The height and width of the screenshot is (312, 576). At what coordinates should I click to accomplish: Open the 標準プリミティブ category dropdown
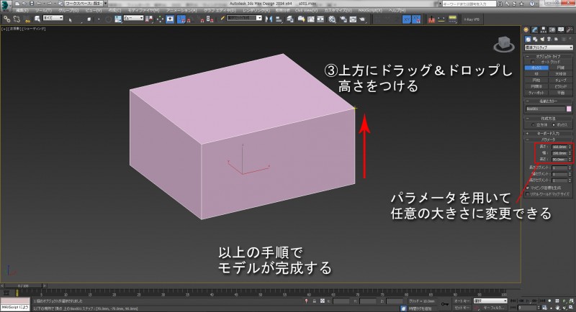549,47
